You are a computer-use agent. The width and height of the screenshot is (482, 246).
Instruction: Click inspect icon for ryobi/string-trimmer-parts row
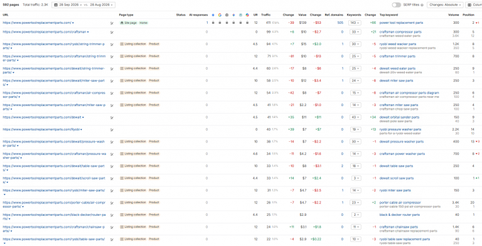point(112,45)
